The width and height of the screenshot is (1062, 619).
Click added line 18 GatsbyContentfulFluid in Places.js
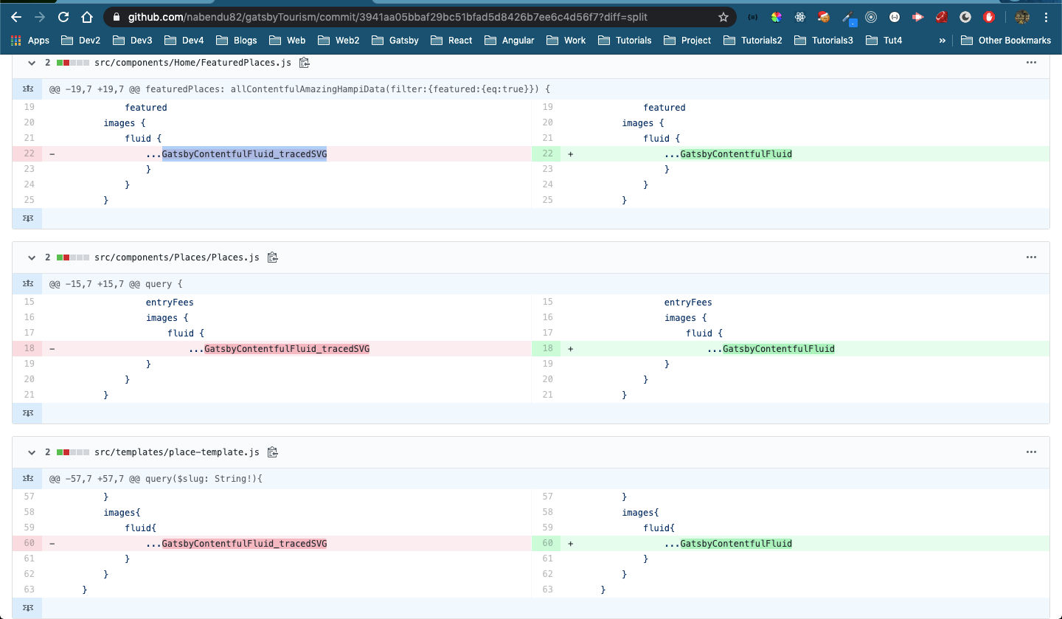(x=779, y=348)
